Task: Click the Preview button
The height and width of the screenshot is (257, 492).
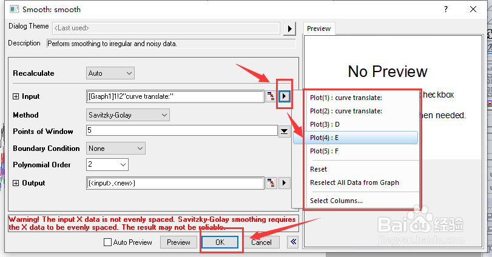Action: coord(178,242)
